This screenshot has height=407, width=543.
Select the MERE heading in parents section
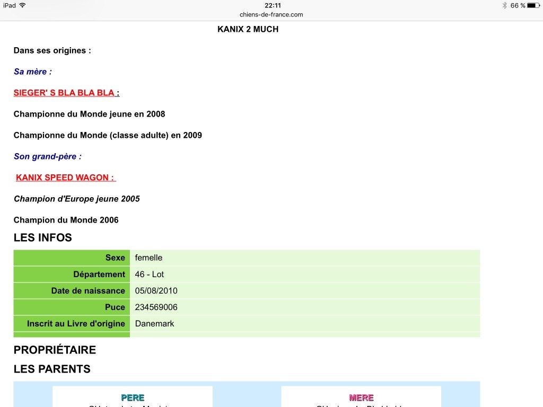(361, 397)
